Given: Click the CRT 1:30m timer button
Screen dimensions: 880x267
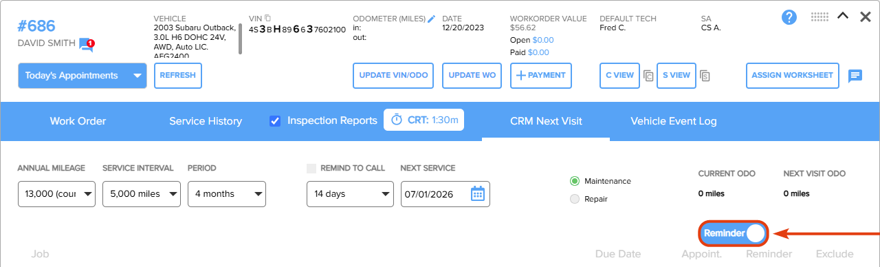Looking at the screenshot, I should 424,120.
